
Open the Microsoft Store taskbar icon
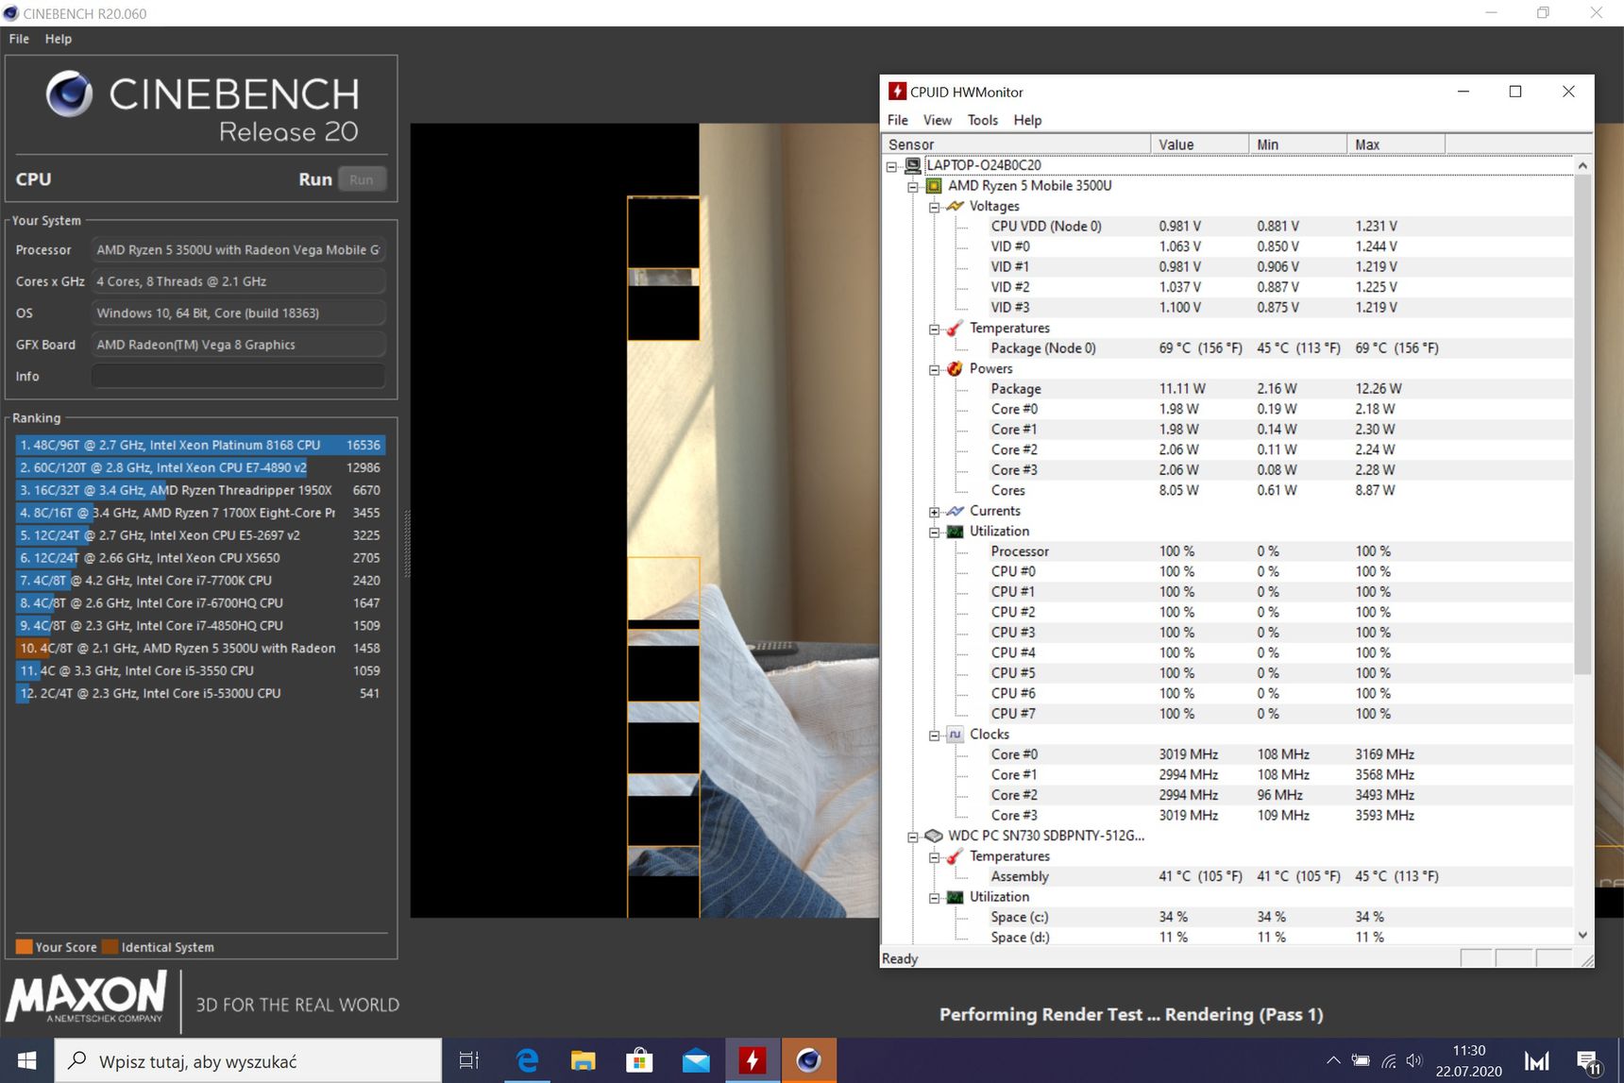click(639, 1060)
